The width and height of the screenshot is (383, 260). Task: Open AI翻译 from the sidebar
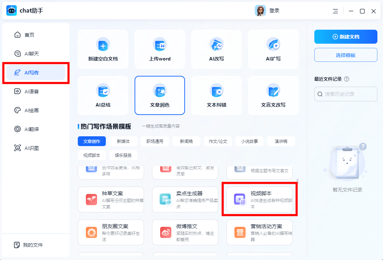click(31, 129)
